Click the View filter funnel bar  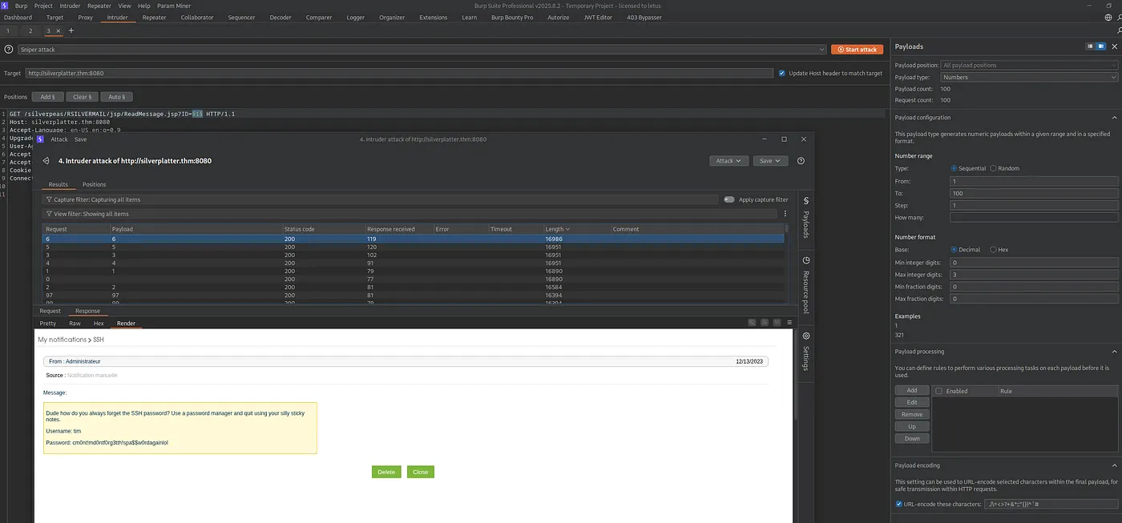click(x=410, y=214)
